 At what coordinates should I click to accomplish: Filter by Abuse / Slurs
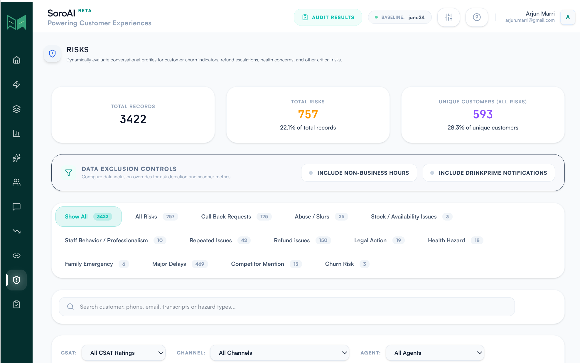(x=321, y=216)
